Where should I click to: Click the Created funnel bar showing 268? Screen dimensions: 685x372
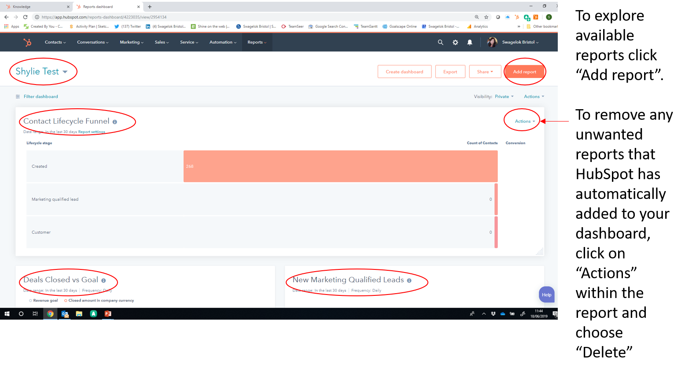click(341, 166)
